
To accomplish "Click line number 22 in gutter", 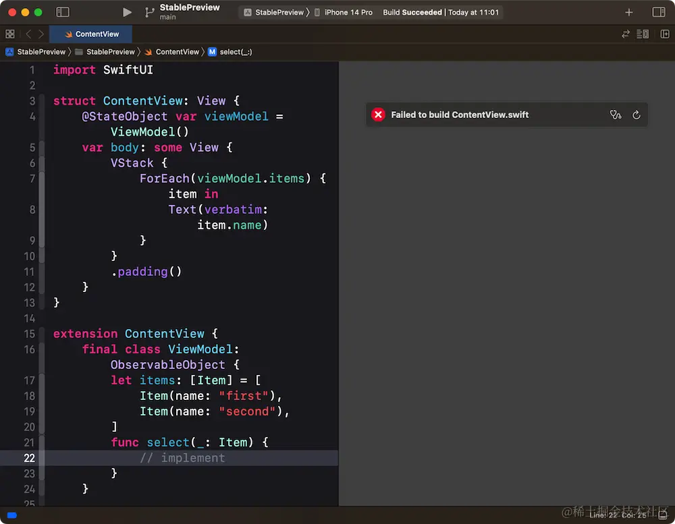I will click(x=29, y=458).
